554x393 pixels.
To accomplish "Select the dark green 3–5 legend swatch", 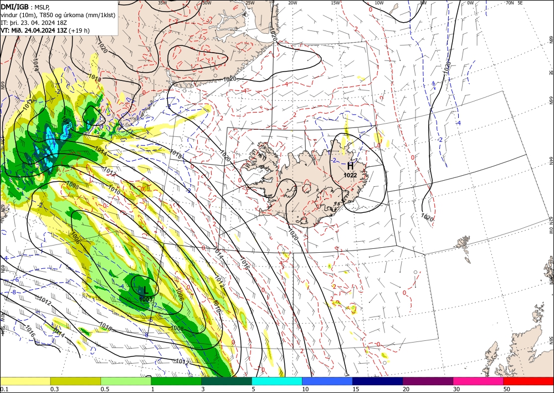I will [x=227, y=381].
